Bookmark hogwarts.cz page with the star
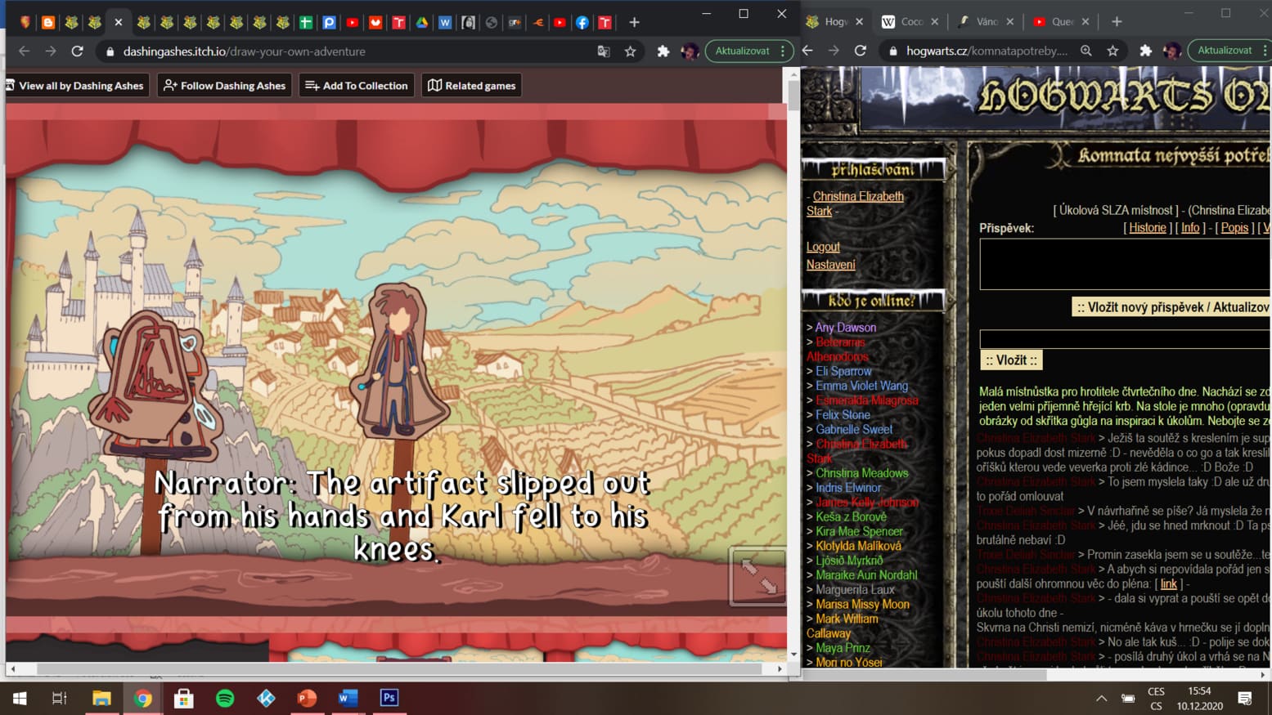The height and width of the screenshot is (715, 1272). tap(1112, 51)
